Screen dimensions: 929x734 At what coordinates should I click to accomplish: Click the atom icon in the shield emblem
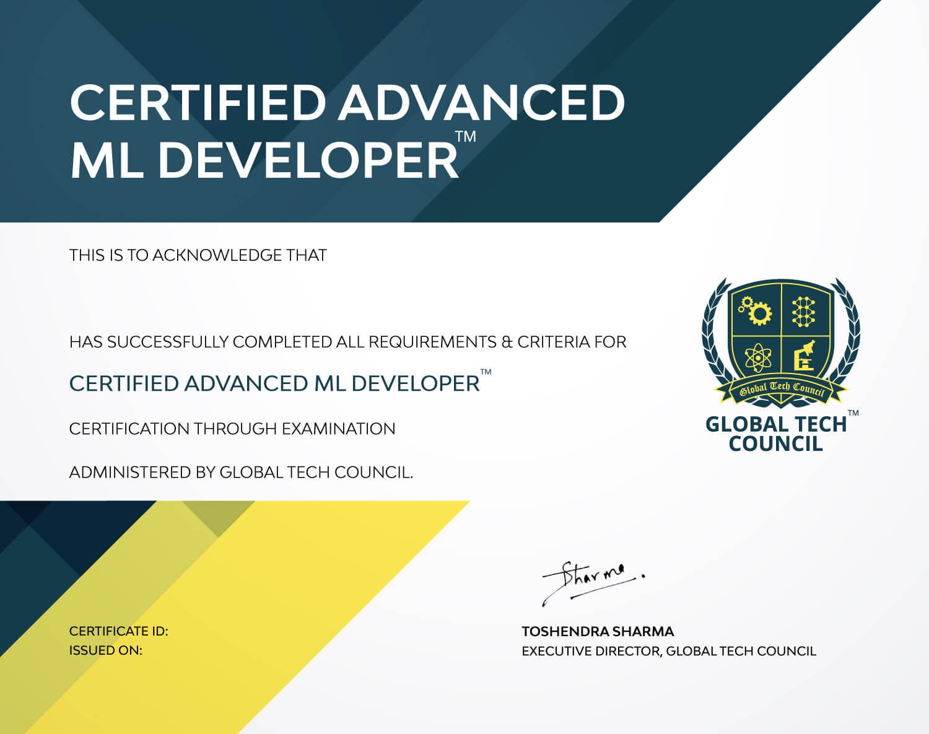click(x=758, y=358)
